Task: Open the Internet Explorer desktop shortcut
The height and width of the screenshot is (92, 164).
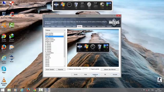Action: tap(4, 60)
